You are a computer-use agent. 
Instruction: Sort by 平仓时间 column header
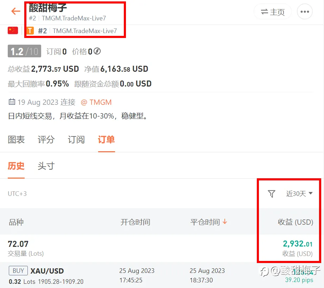click(205, 222)
